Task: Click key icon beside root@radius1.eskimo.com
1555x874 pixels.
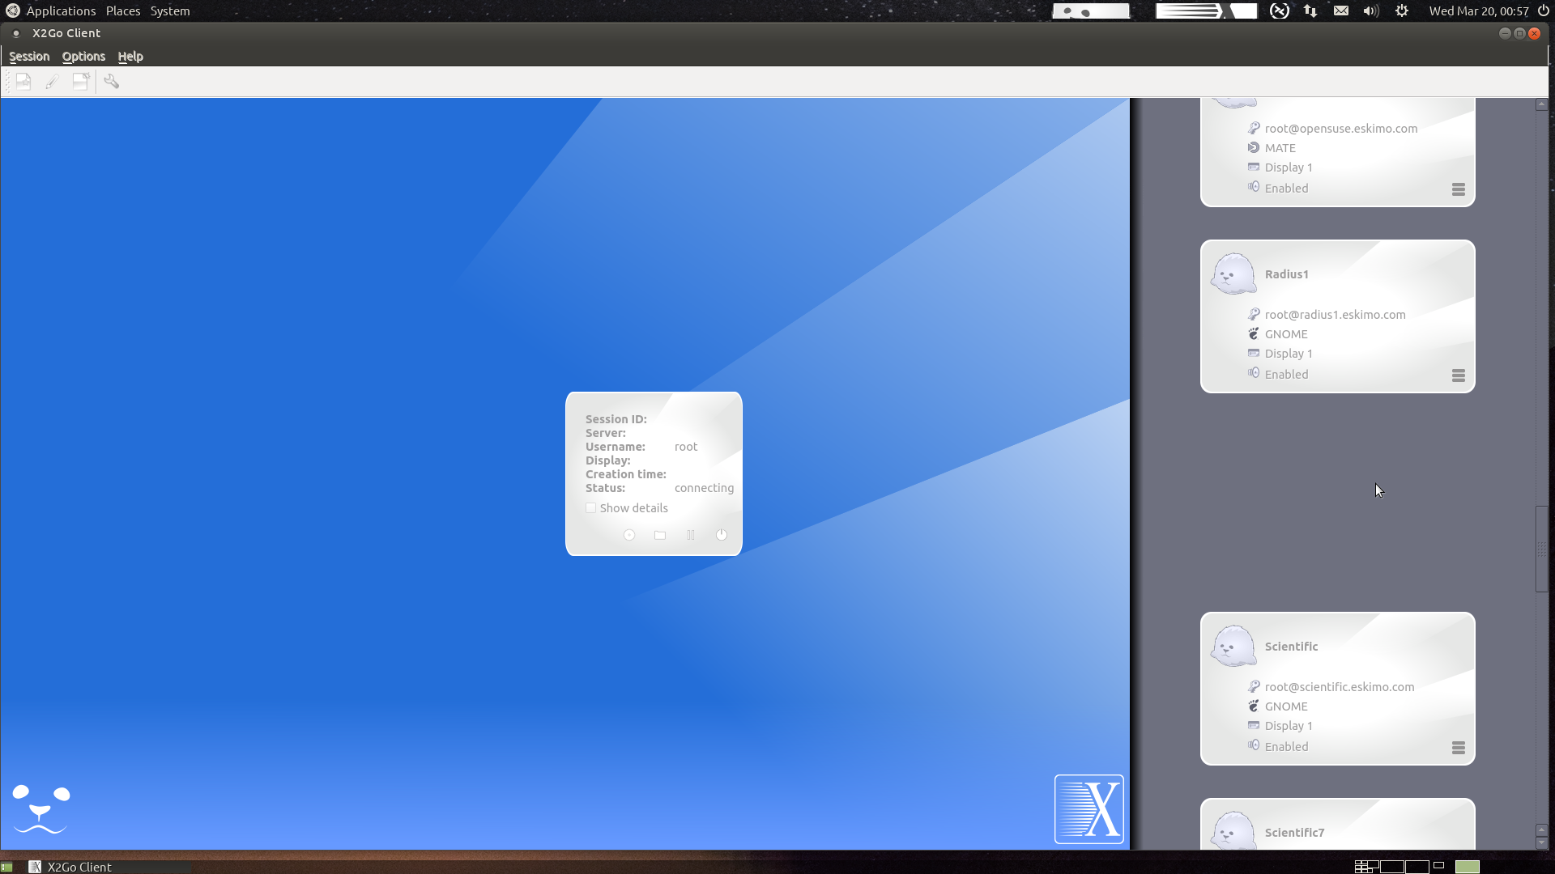Action: (1254, 314)
